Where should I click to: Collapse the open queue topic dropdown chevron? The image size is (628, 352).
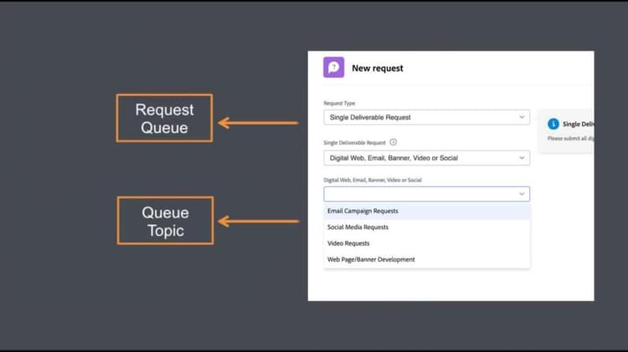pyautogui.click(x=522, y=194)
